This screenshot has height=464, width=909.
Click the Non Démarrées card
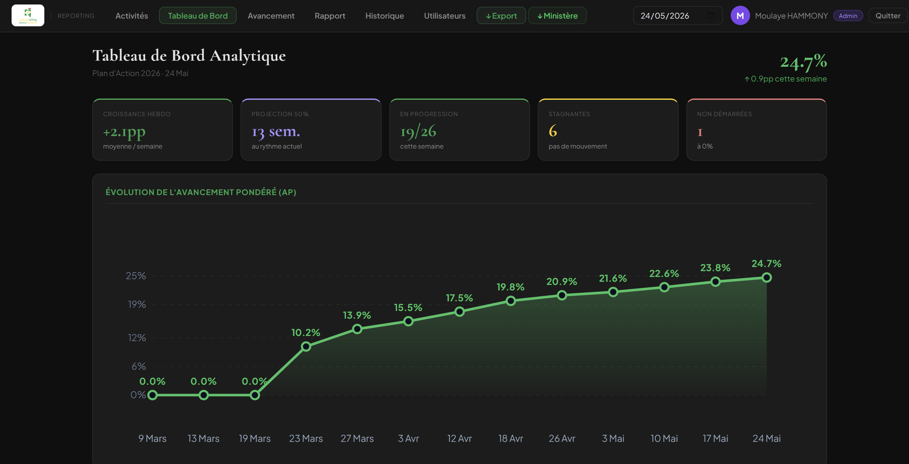756,130
